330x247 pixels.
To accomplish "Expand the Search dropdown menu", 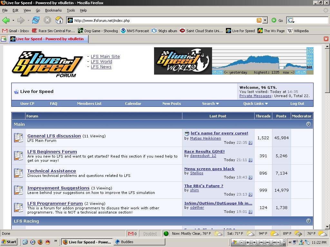I will pyautogui.click(x=210, y=104).
